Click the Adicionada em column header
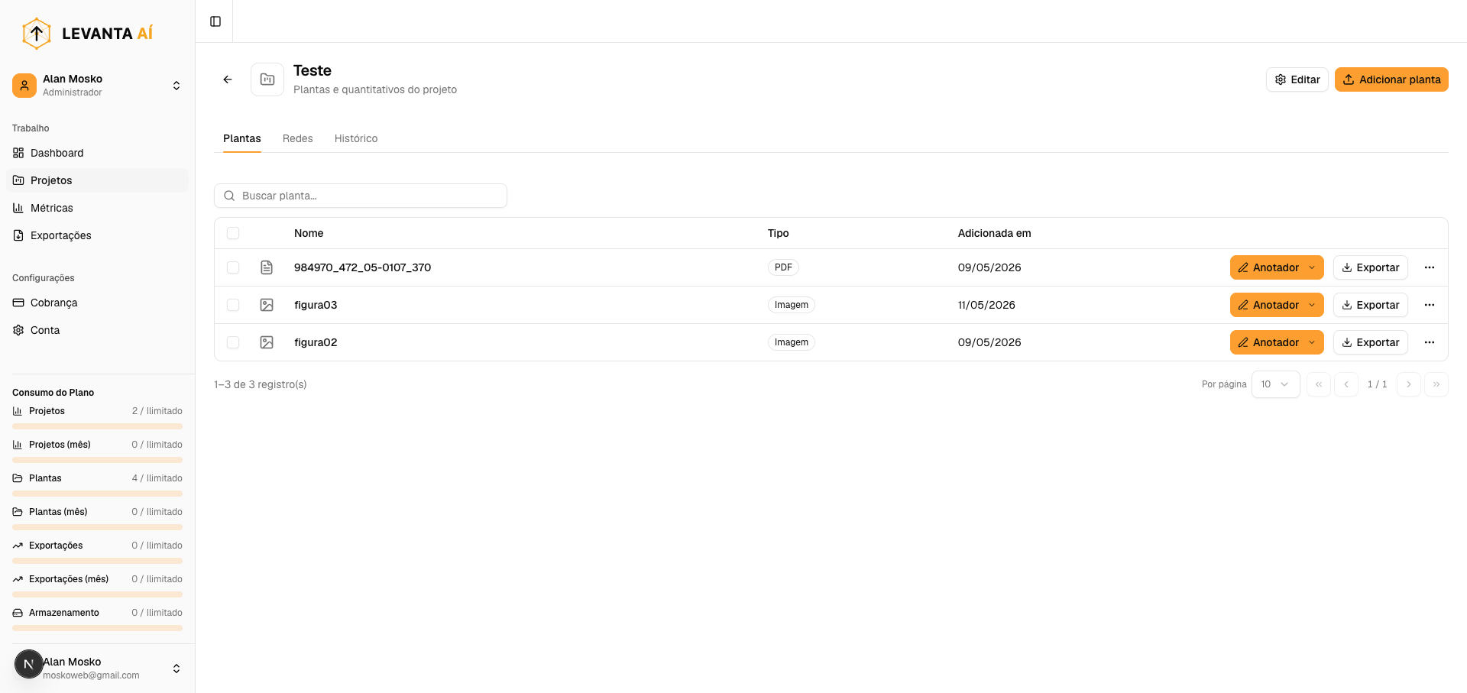The width and height of the screenshot is (1467, 693). click(994, 233)
